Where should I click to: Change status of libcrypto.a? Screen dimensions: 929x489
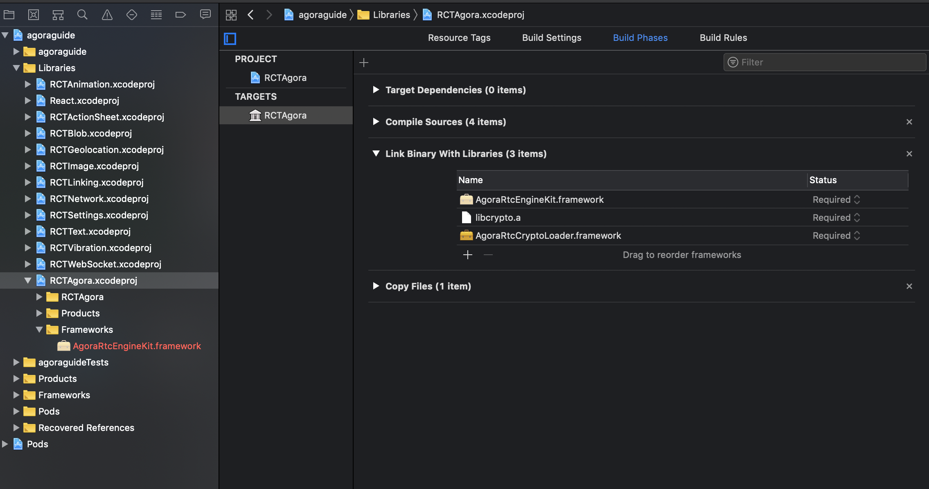coord(836,218)
